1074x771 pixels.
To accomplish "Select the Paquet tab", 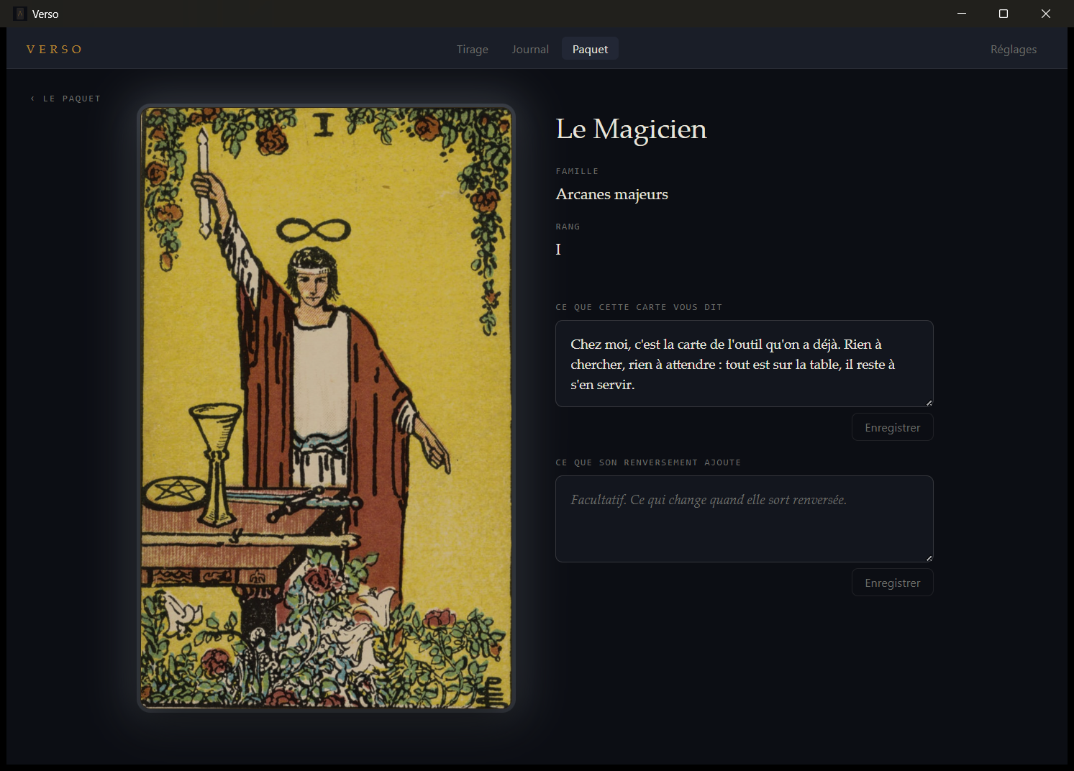I will click(590, 49).
